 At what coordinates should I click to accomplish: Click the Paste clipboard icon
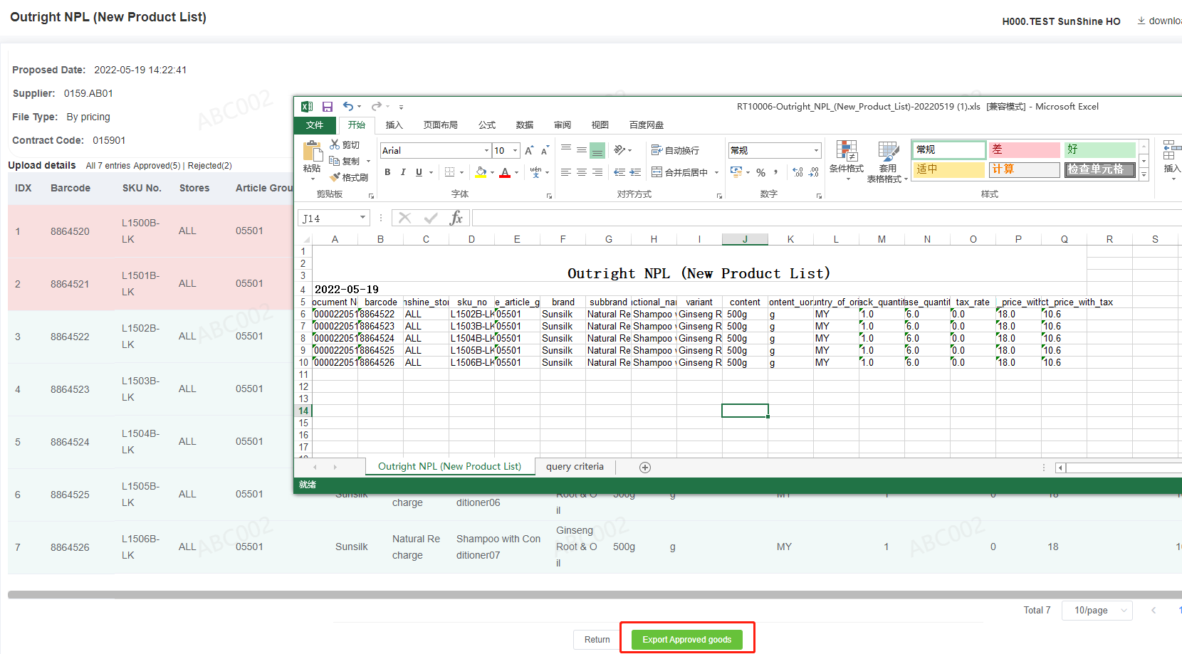click(x=312, y=152)
